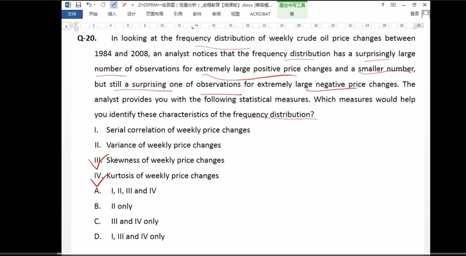Minimize the Word window
Viewport: 466px width, 256px height.
404,5
